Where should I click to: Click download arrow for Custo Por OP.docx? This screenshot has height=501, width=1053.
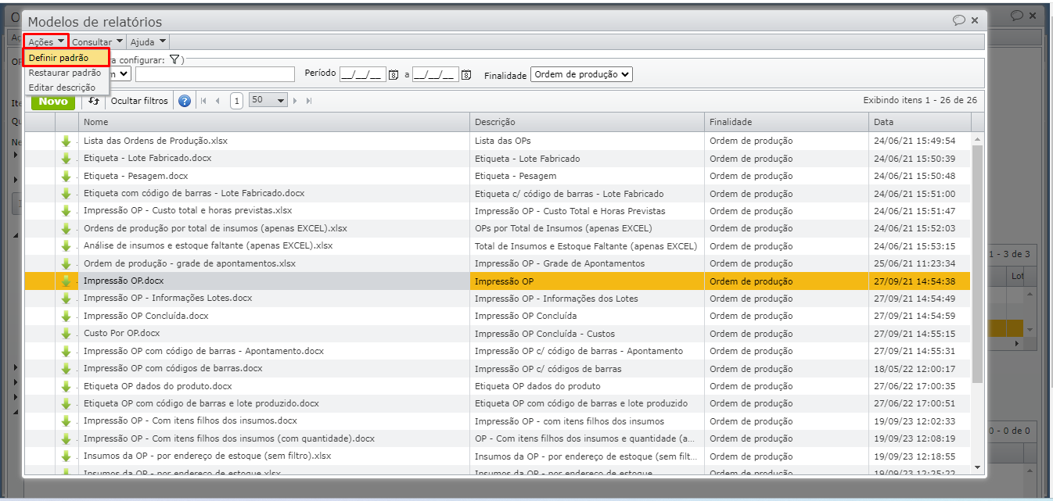point(66,334)
